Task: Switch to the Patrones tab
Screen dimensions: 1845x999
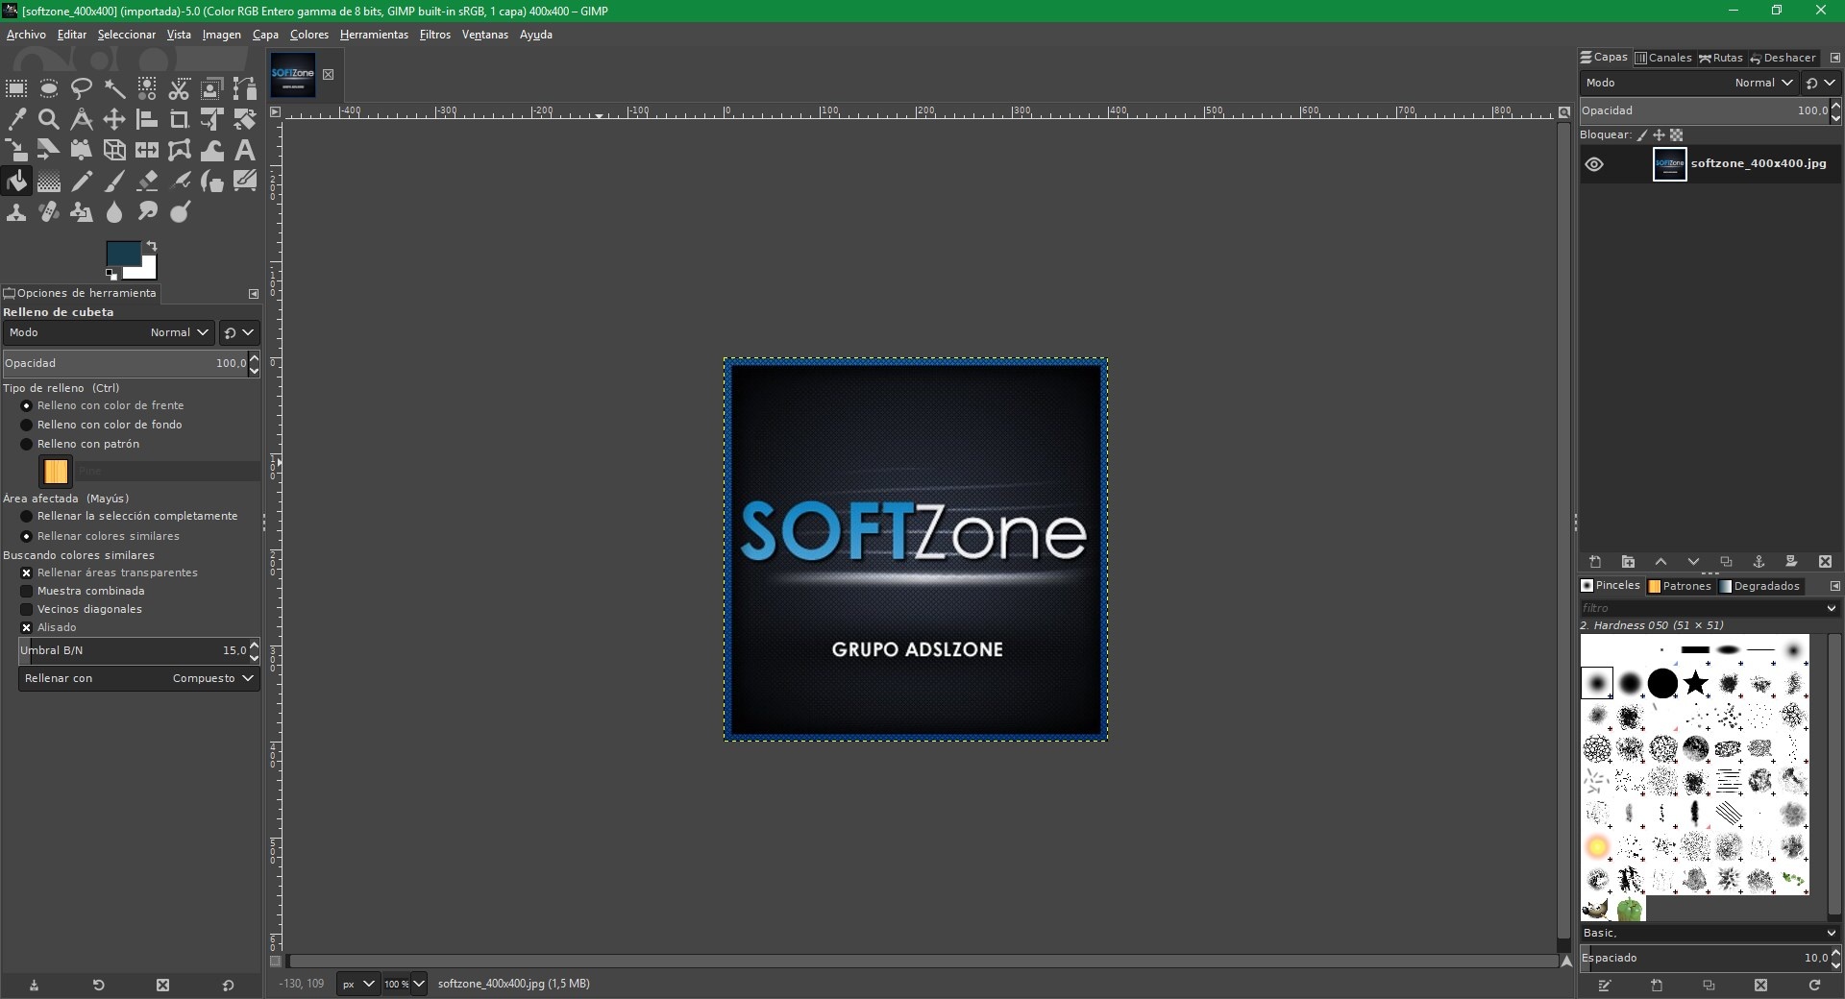Action: pyautogui.click(x=1680, y=587)
